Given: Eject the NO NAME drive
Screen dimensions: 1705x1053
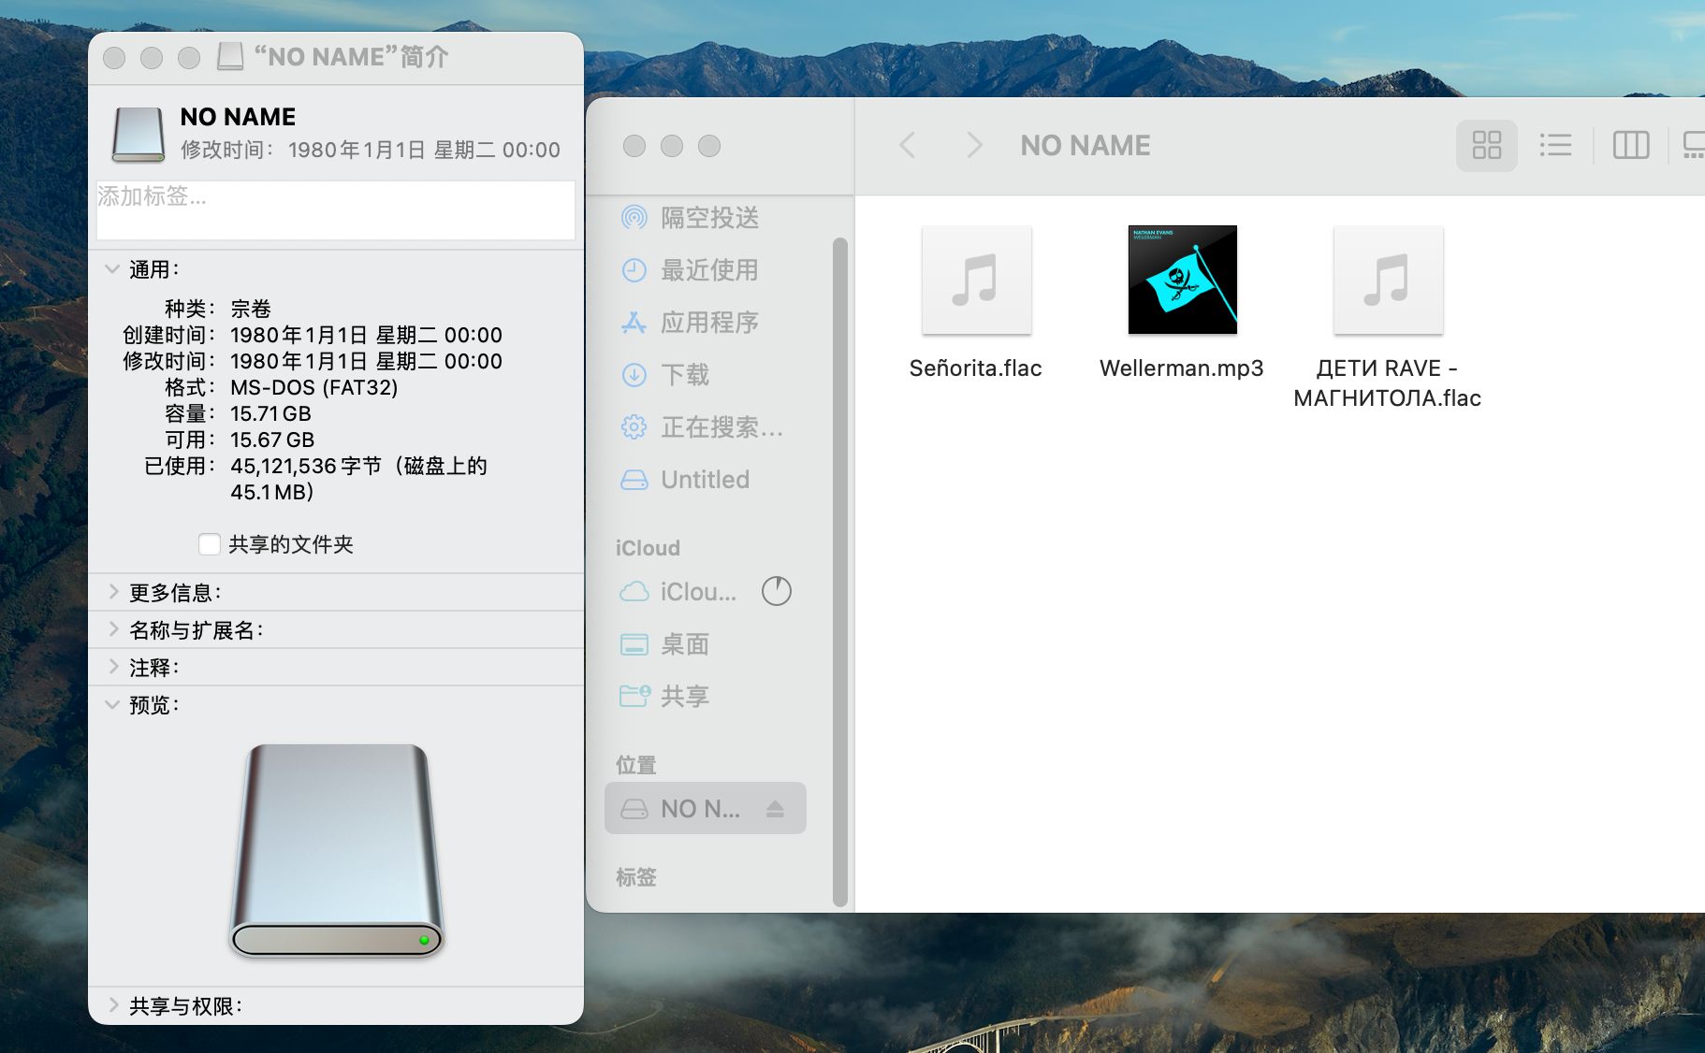Looking at the screenshot, I should [x=777, y=808].
